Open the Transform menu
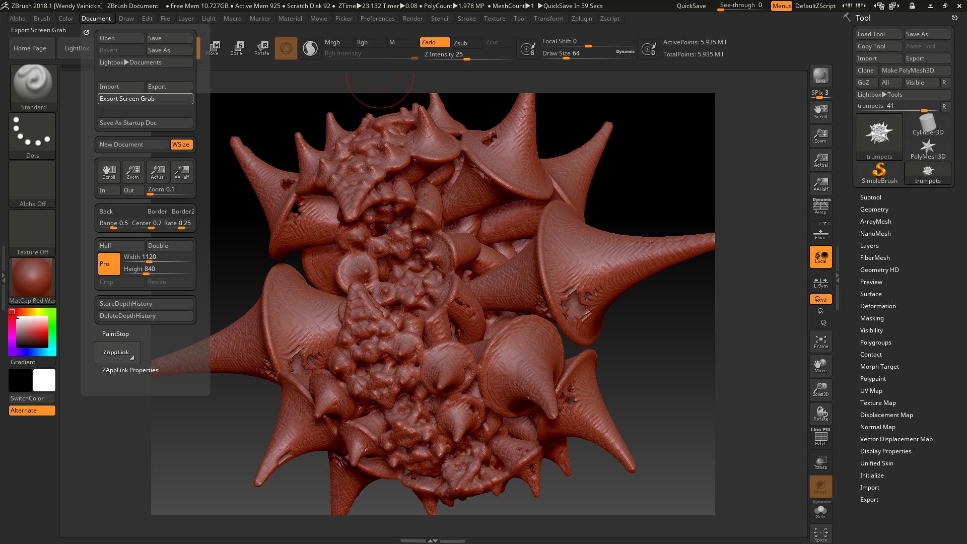 pos(548,19)
